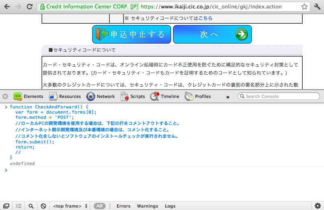
Task: Click the green padlock security icon
Action: coord(42,7)
